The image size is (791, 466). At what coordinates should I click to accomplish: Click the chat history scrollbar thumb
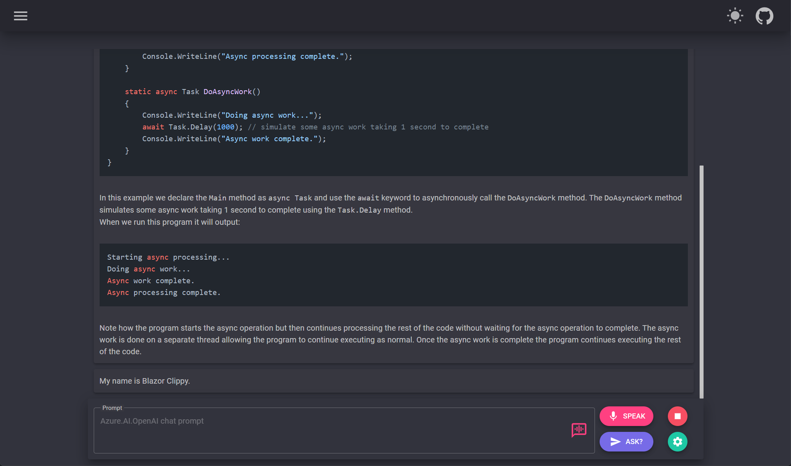click(701, 282)
